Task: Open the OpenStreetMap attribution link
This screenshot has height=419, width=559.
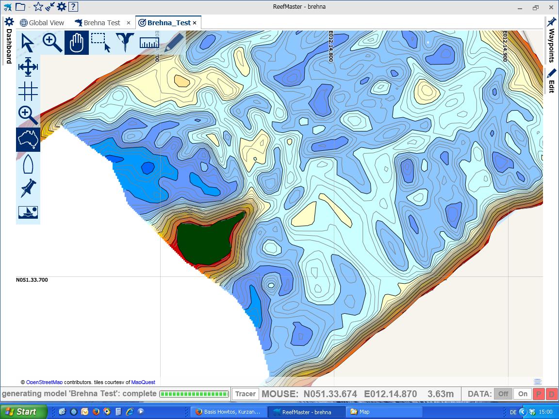Action: tap(44, 382)
